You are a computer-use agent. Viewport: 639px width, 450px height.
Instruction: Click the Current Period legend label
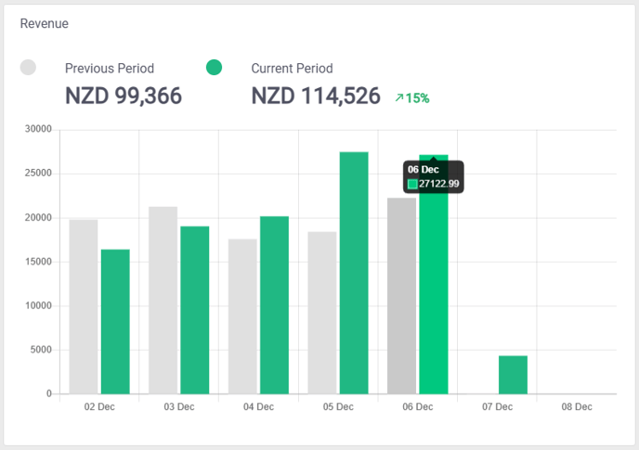[292, 69]
